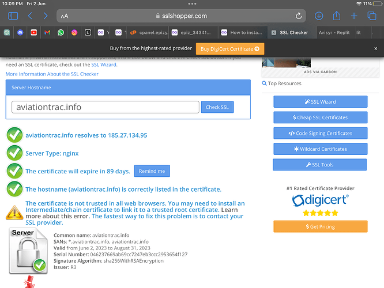Click the Top Resources search icon
This screenshot has height=288, width=384.
coord(264,84)
